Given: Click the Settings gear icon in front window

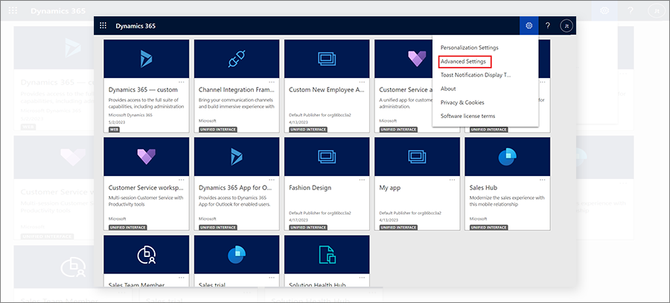Looking at the screenshot, I should pos(529,25).
